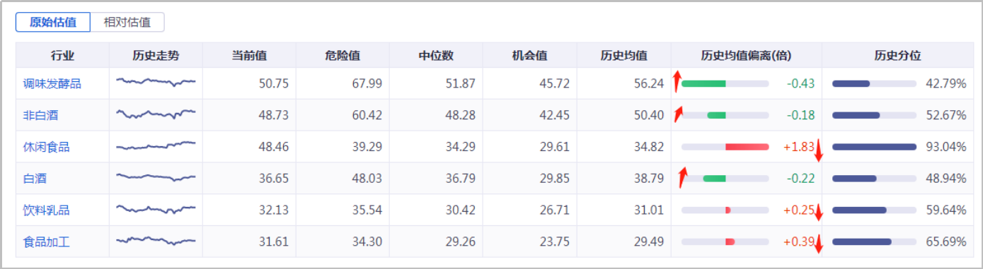Click red down arrow in 休闲食品 row
This screenshot has height=269, width=983.
coord(819,150)
